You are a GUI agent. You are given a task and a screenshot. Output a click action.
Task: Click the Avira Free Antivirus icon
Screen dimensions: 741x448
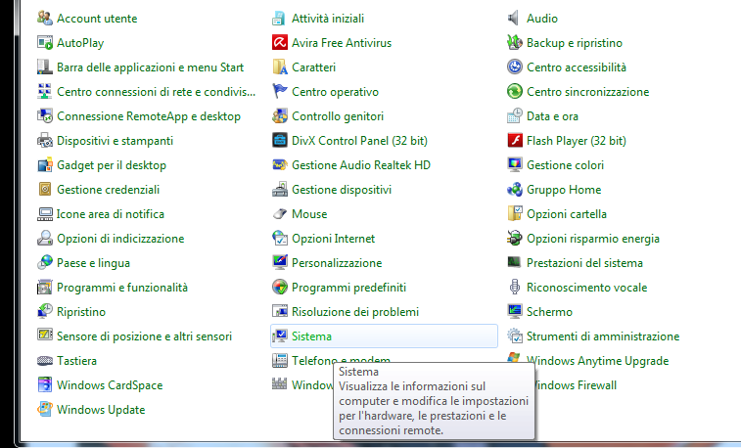tap(279, 43)
